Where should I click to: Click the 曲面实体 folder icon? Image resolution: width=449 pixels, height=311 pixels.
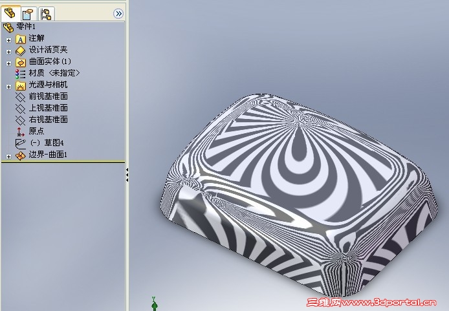pos(20,62)
